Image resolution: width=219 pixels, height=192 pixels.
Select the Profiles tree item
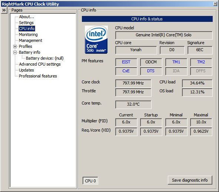click(26, 46)
